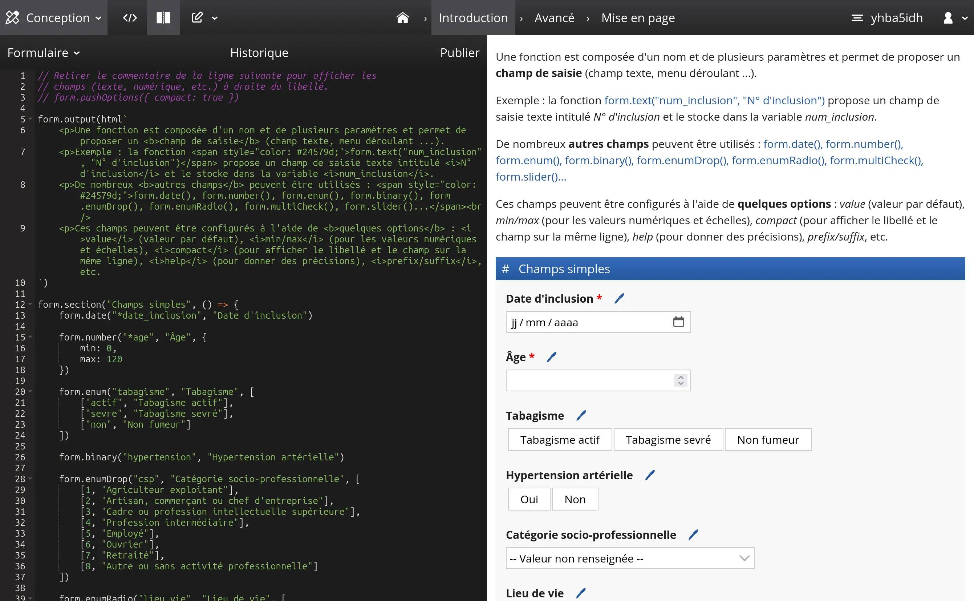Go to the home icon
Viewport: 974px width, 601px height.
coord(402,17)
